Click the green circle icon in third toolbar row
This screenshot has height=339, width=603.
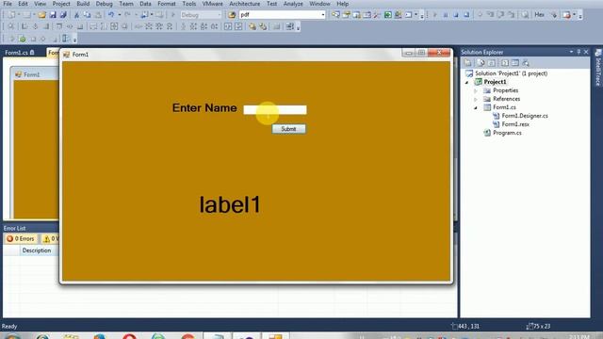coord(23,39)
